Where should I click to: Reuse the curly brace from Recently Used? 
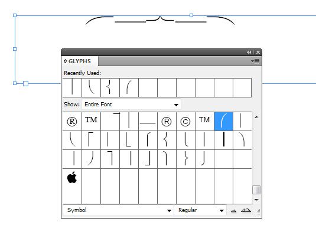110,87
